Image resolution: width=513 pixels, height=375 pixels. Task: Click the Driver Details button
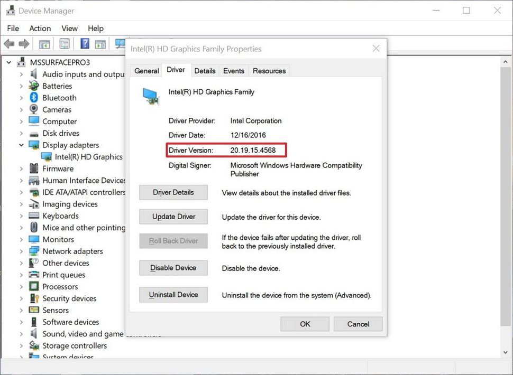click(173, 192)
